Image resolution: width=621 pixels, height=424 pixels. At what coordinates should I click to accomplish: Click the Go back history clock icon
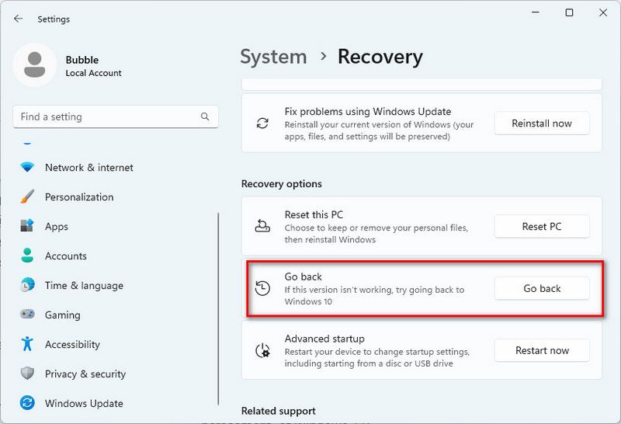[262, 288]
